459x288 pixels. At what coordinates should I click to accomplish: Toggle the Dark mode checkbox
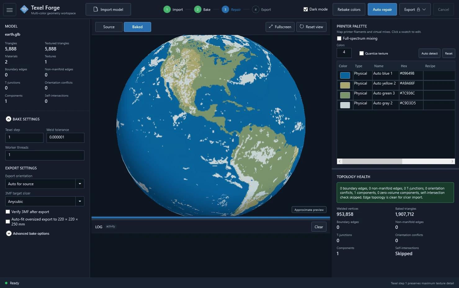(306, 9)
